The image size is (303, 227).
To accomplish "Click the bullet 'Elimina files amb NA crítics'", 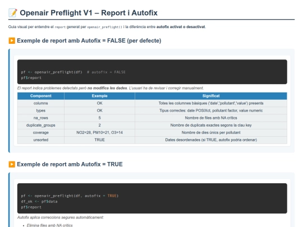I will tap(50, 225).
